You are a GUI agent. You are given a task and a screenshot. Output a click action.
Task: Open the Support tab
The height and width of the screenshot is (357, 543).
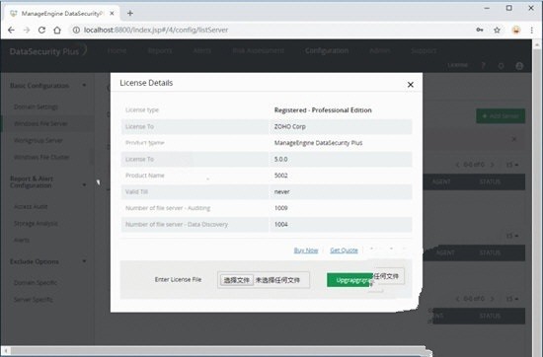(x=424, y=51)
